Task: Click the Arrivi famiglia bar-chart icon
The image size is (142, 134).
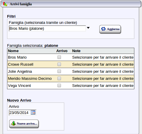Action: click(x=5, y=4)
